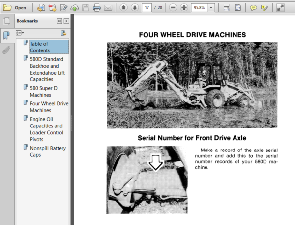Open the zoom level dropdown arrow
This screenshot has width=295, height=225.
coord(211,8)
